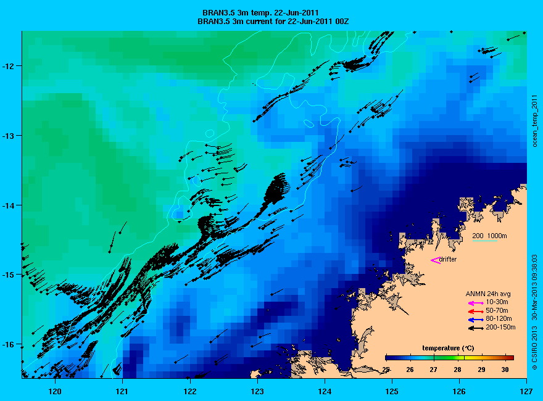Click the '200 1000m' legend label

490,236
